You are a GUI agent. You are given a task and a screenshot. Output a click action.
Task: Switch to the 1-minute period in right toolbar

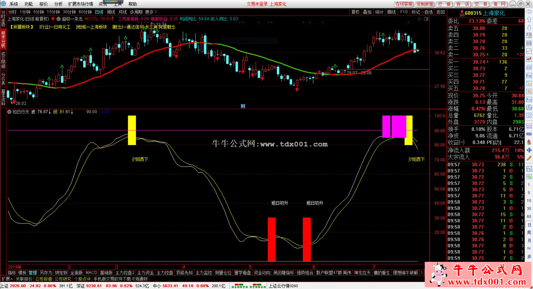coord(529,184)
